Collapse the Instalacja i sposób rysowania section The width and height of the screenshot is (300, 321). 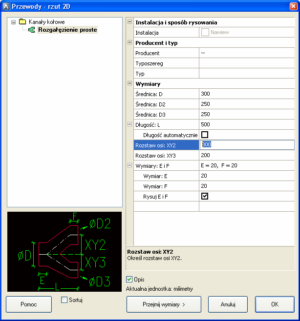coord(129,22)
